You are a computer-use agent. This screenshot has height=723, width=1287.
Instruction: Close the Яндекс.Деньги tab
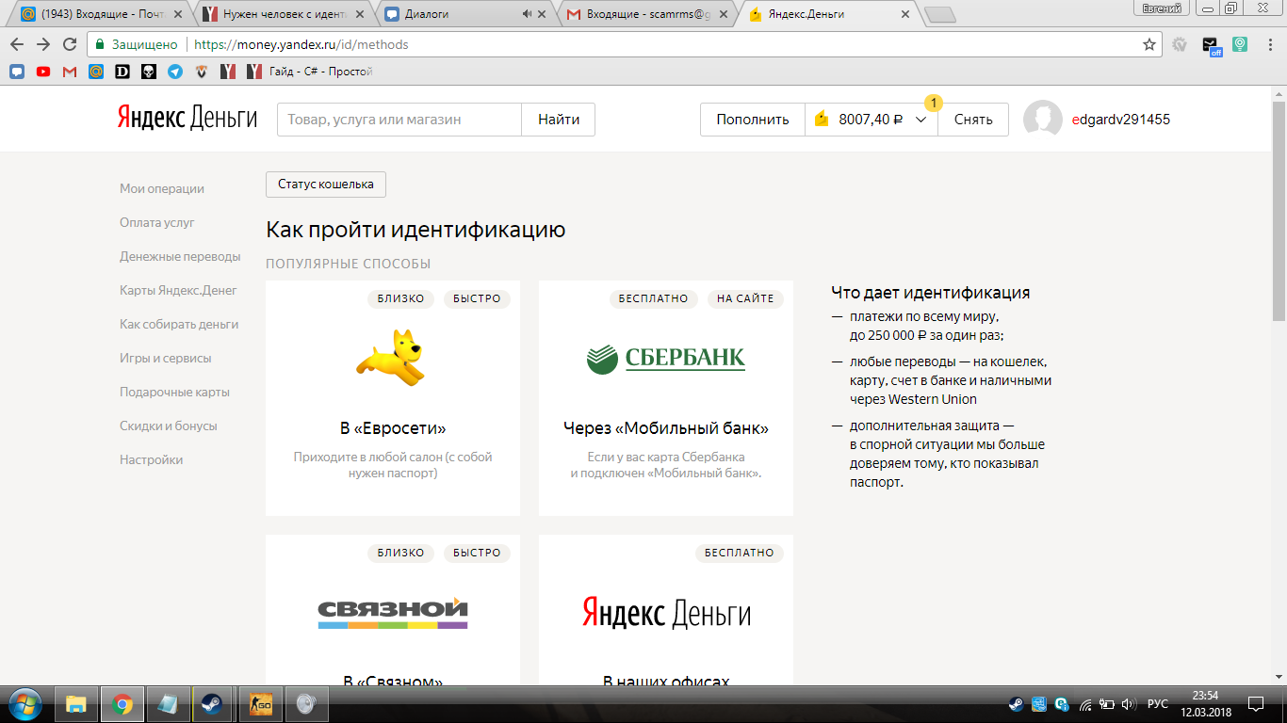(x=905, y=14)
